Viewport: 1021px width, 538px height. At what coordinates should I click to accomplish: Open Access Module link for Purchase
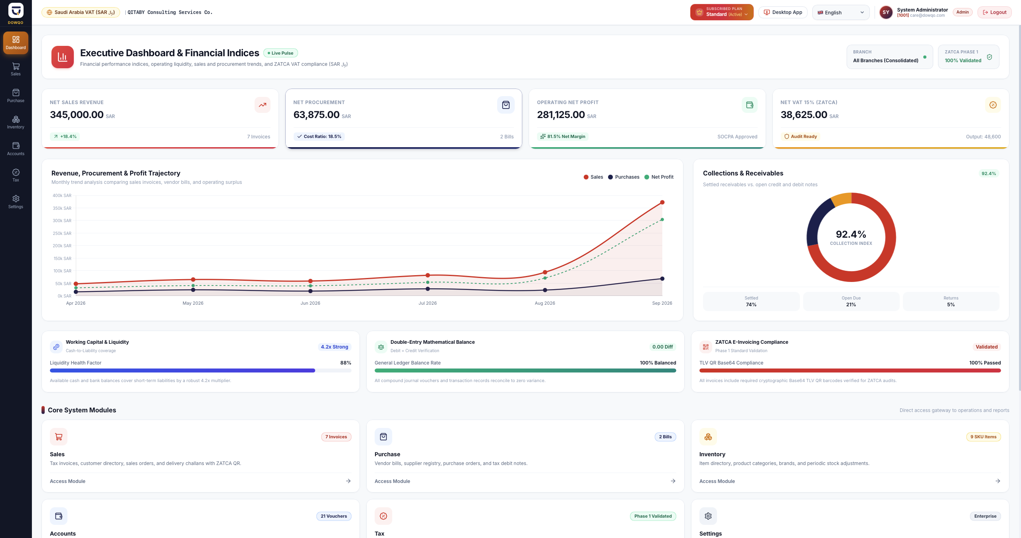pos(392,481)
